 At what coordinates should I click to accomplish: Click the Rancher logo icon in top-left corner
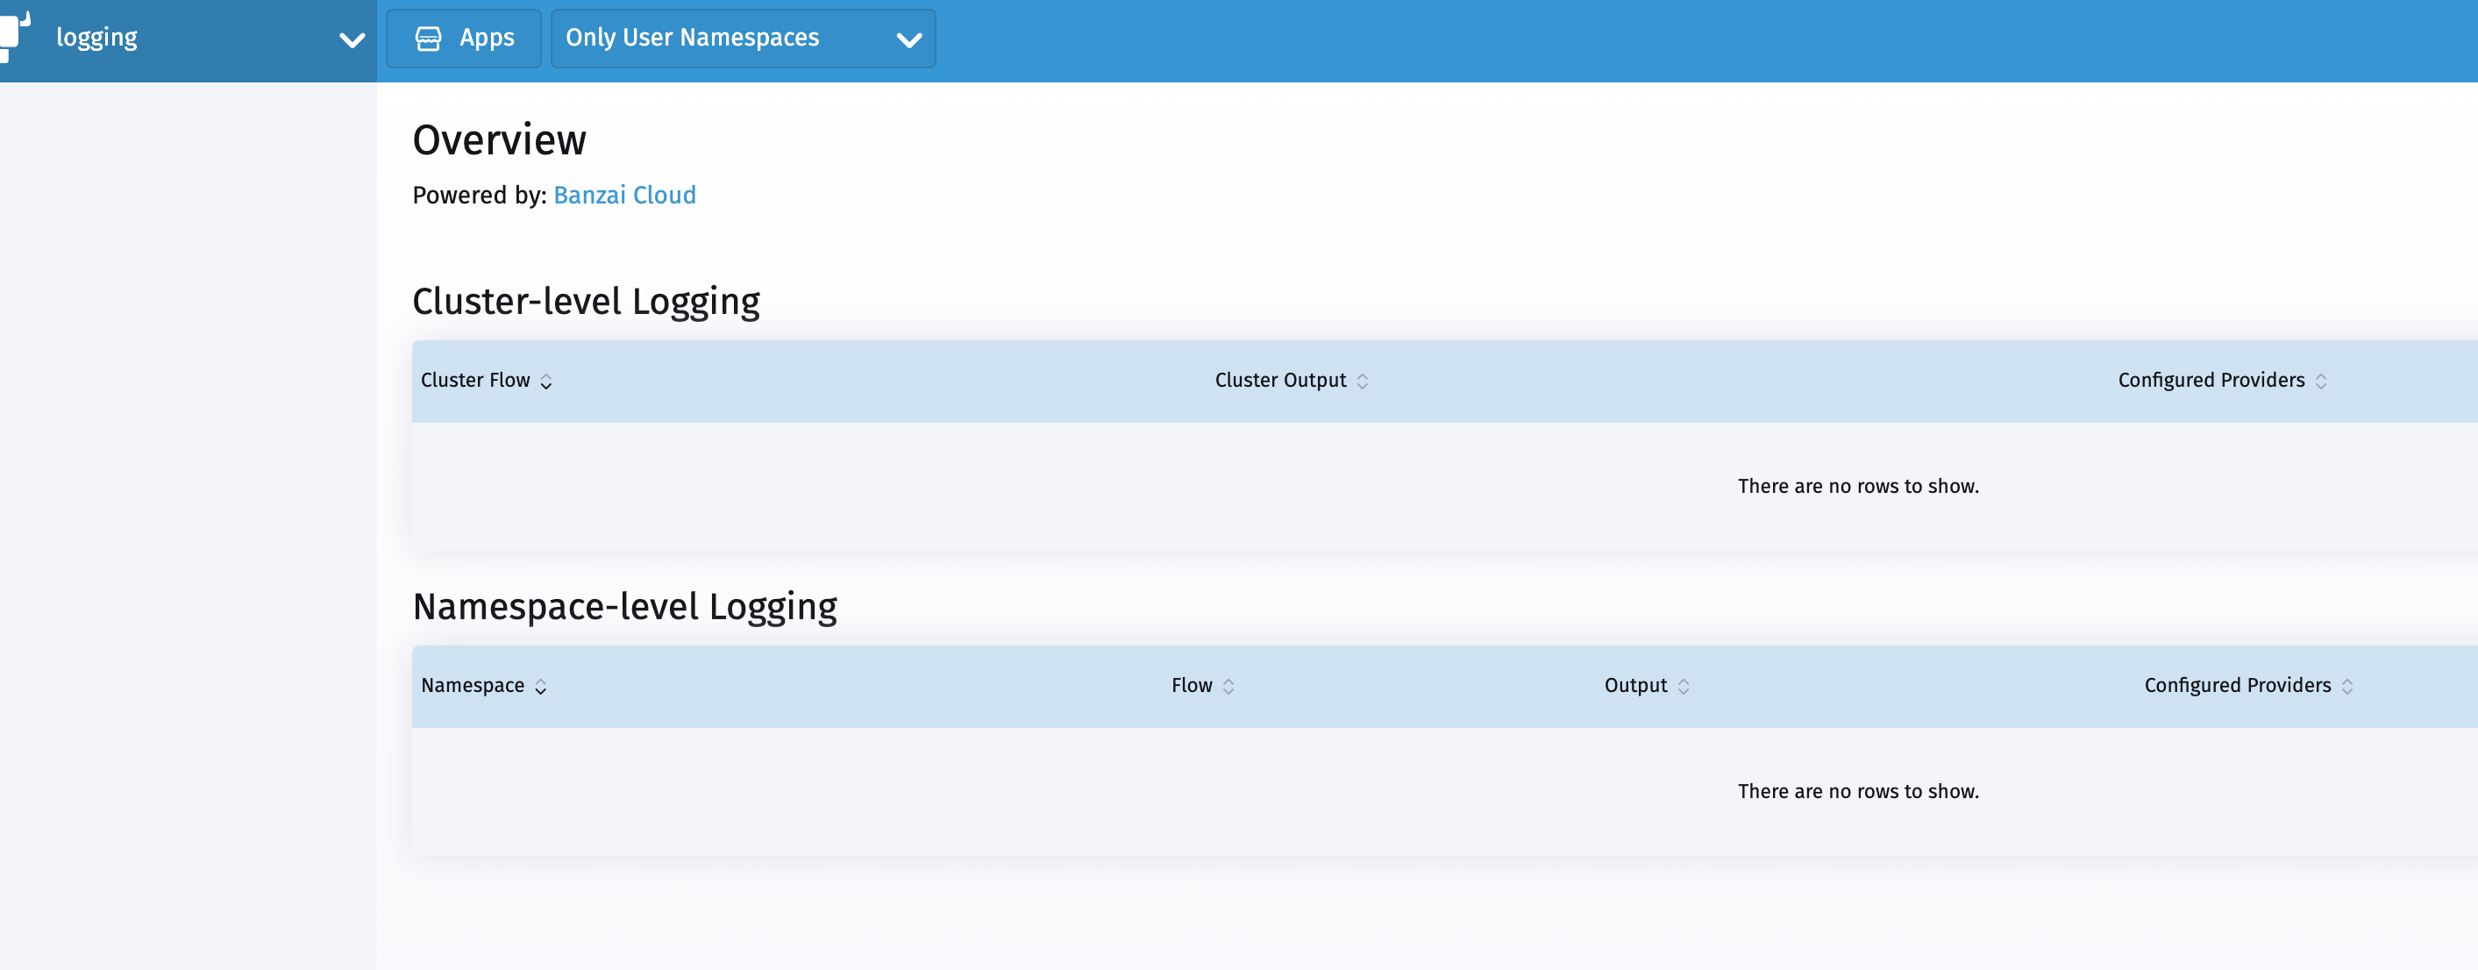tap(16, 37)
